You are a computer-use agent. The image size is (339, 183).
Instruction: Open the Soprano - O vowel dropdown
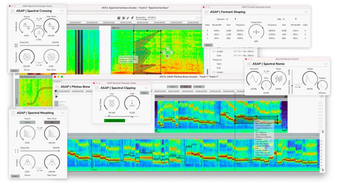pos(226,19)
